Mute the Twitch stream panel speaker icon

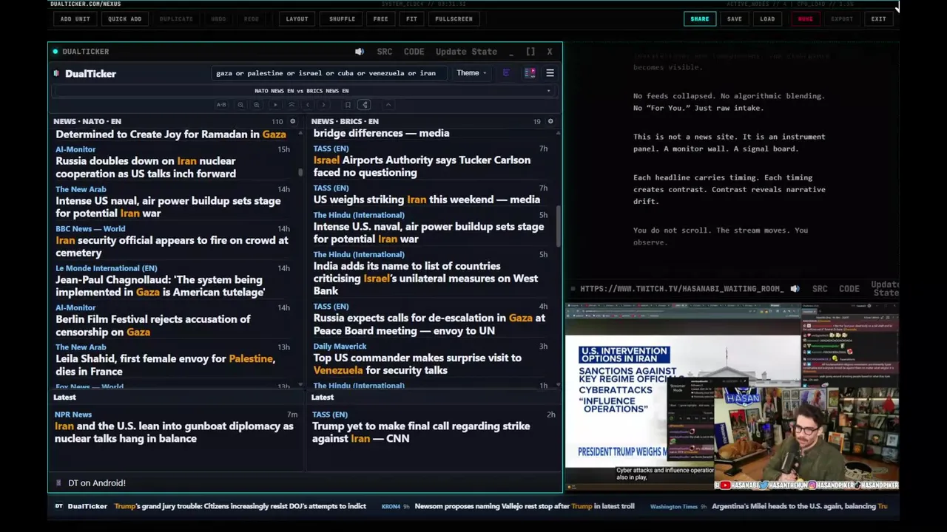tap(795, 289)
